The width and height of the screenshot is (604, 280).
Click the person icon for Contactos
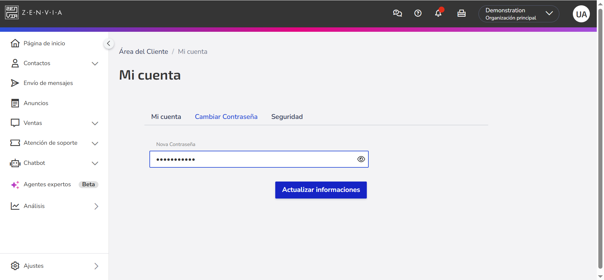click(15, 63)
